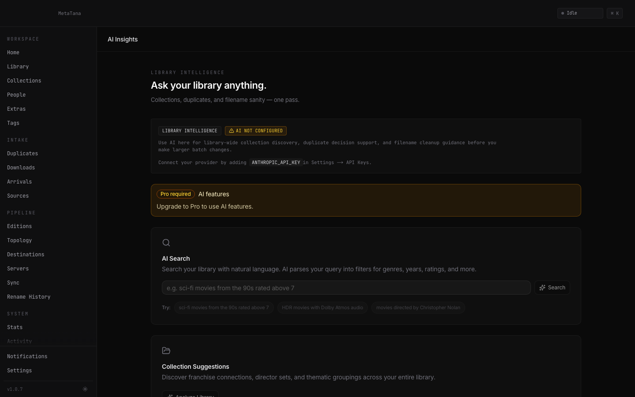
Task: Click the MetaTana app title
Action: click(69, 13)
